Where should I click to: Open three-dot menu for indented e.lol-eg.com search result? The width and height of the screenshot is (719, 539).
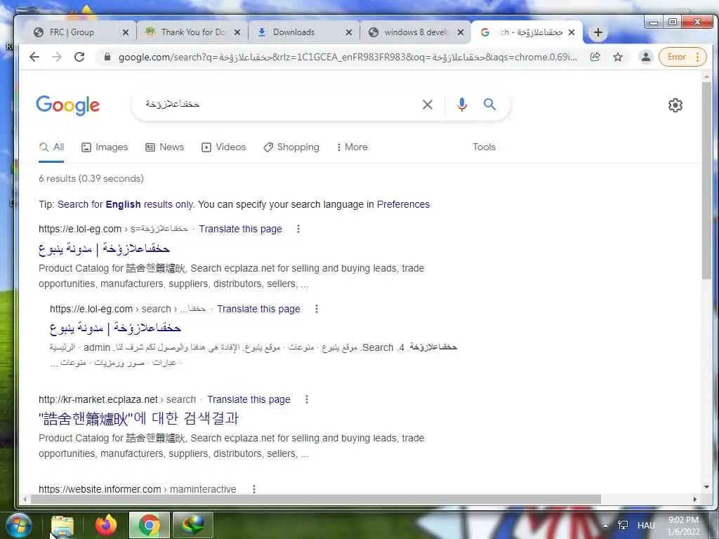(317, 309)
